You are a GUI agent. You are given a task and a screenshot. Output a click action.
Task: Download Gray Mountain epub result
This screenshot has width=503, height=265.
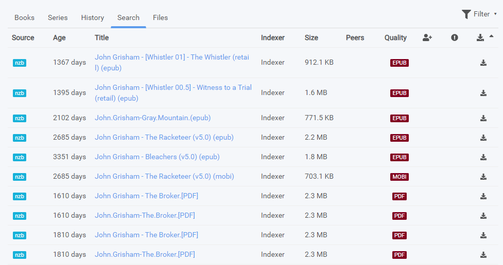pos(483,118)
